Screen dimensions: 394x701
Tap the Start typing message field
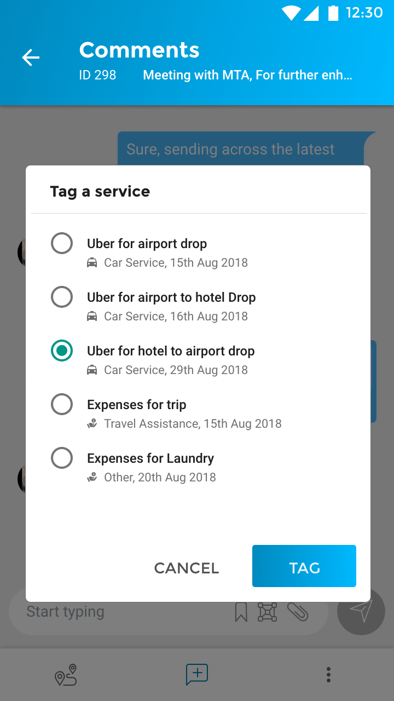(126, 612)
